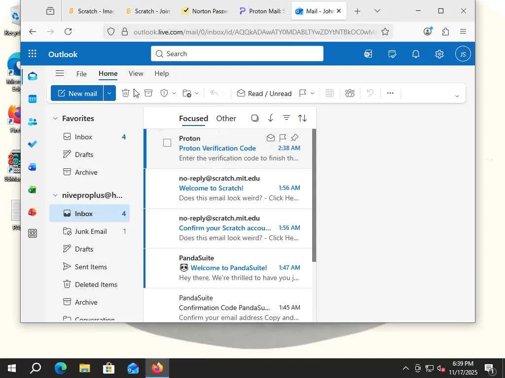Toggle Read / Unread status
The image size is (505, 378).
(x=264, y=93)
